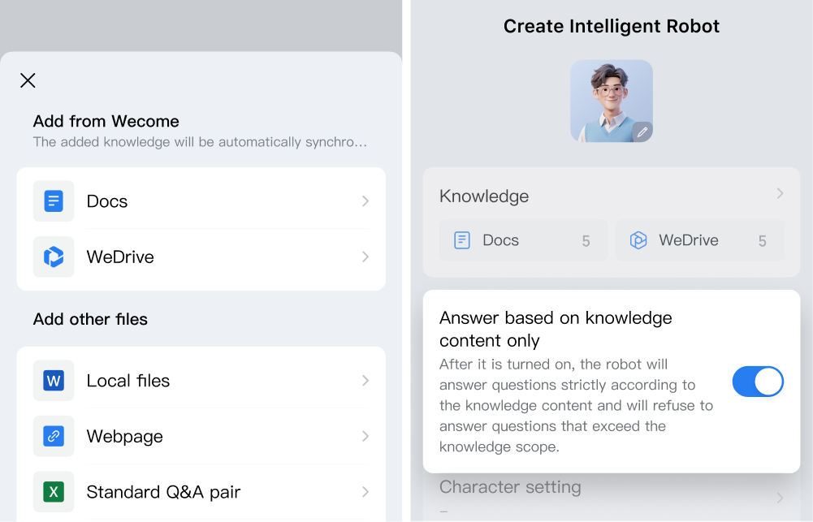
Task: Choose Local files from Add other files
Action: [201, 381]
